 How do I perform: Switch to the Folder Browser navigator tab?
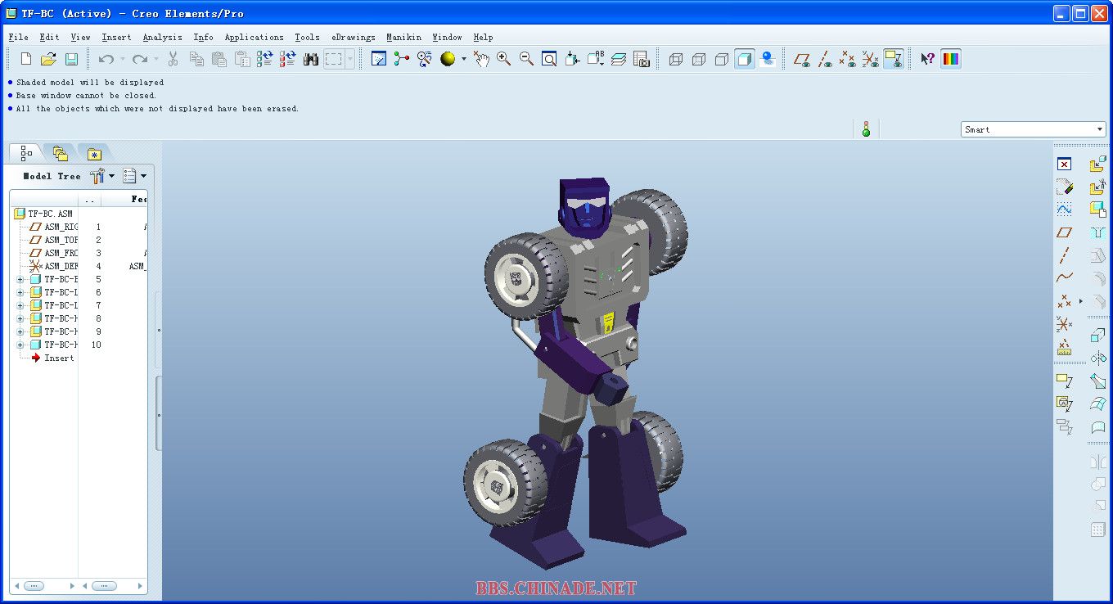tap(60, 153)
